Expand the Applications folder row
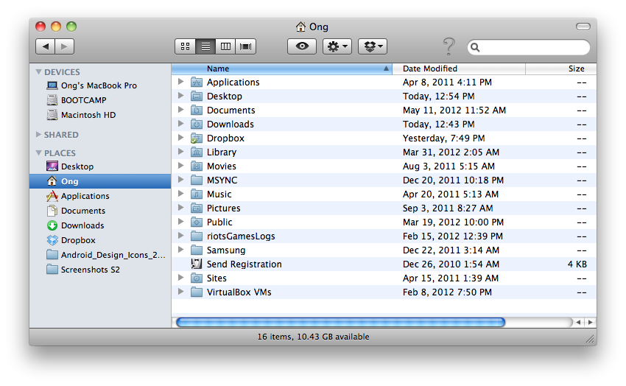 click(x=181, y=82)
